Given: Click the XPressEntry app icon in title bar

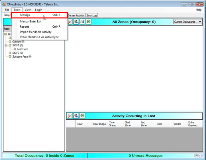Looking at the screenshot, I should point(4,4).
